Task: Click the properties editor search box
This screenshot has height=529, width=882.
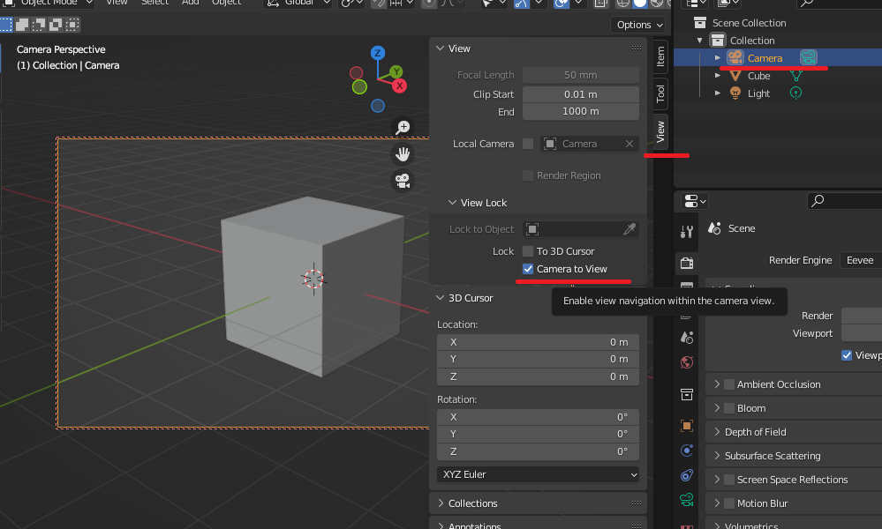Action: 845,200
